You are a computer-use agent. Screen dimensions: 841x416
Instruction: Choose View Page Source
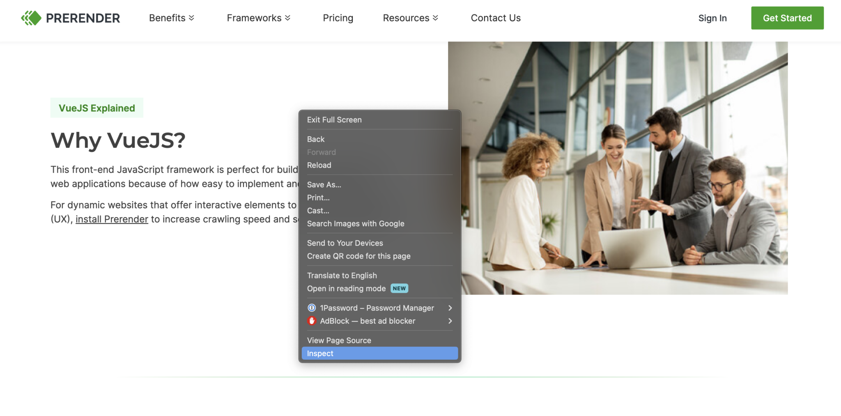[339, 340]
